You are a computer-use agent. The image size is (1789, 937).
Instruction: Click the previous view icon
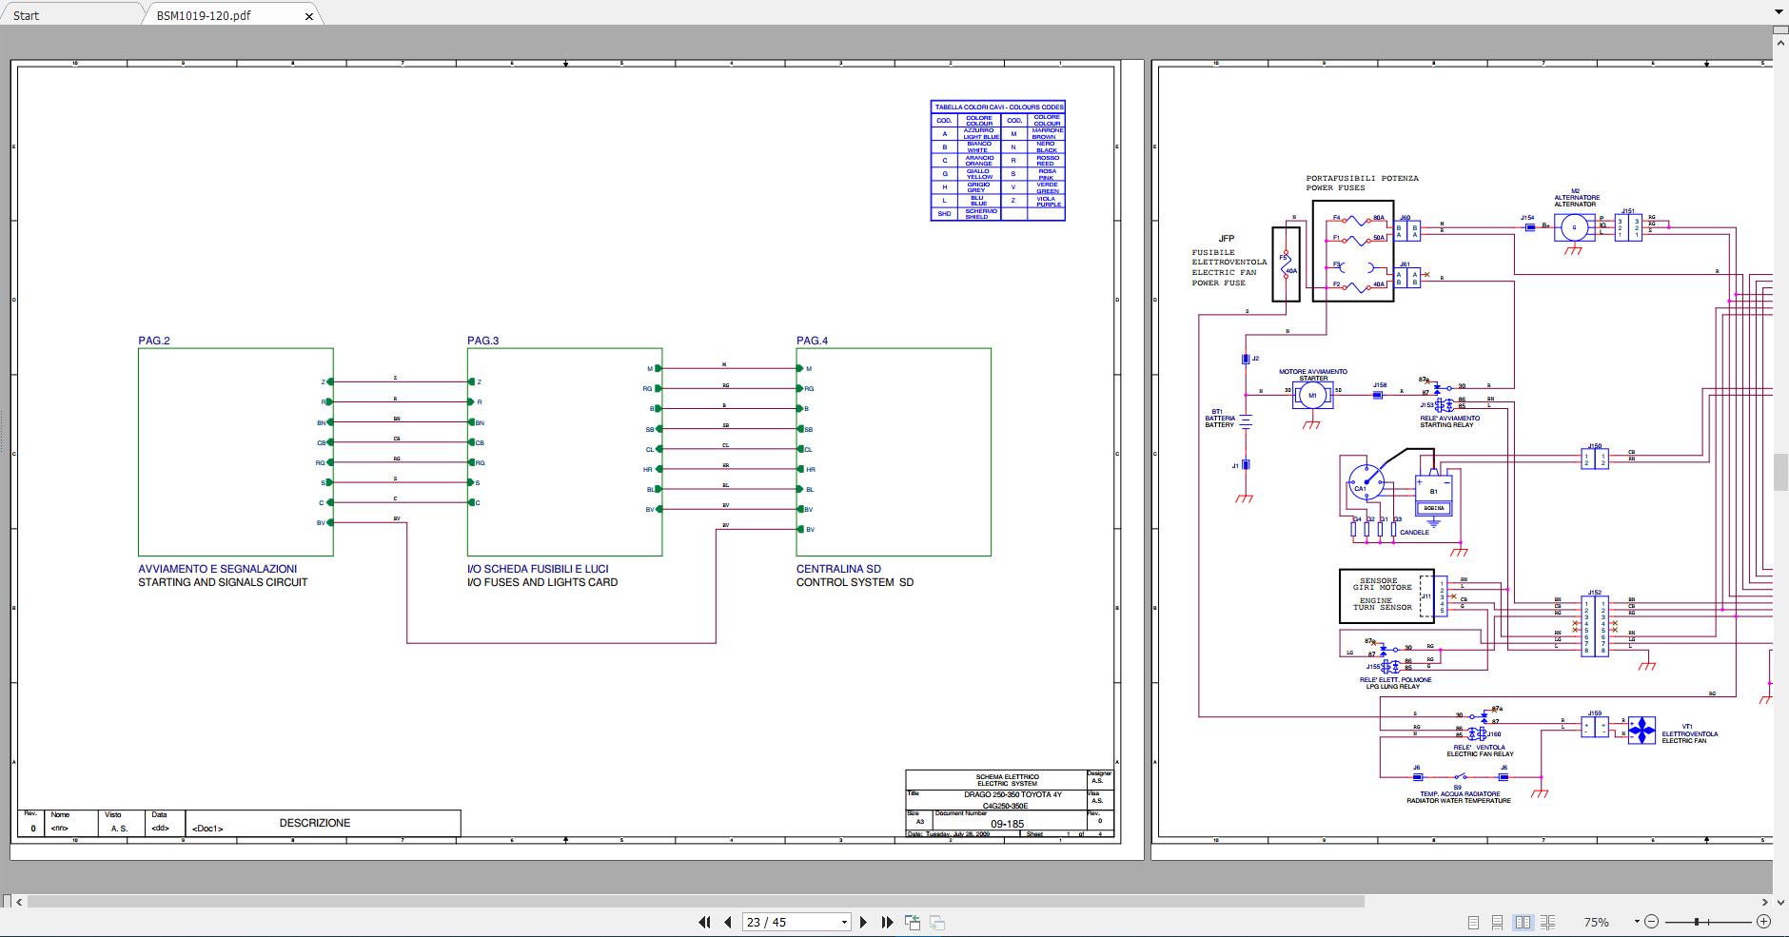tap(913, 922)
